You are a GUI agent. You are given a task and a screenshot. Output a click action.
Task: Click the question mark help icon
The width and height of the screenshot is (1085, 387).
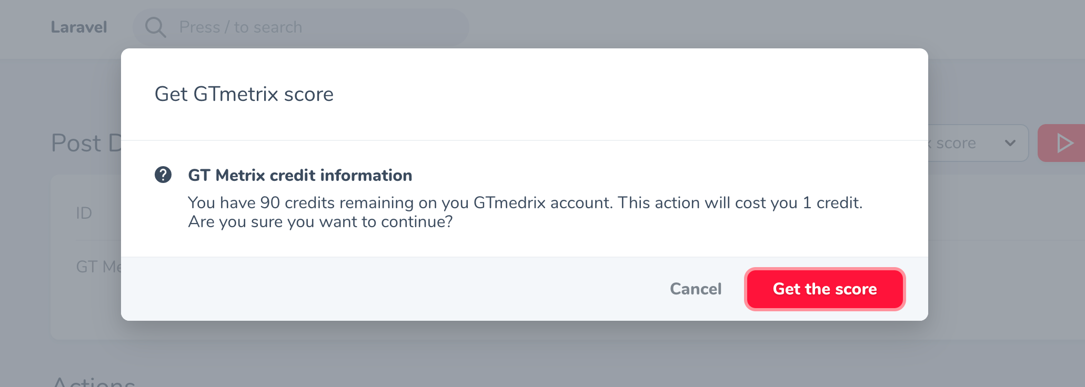tap(163, 175)
